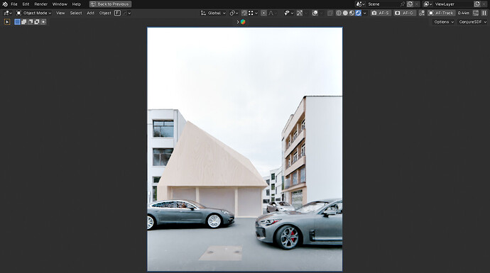Open the editor type dropdown

(x=8, y=13)
